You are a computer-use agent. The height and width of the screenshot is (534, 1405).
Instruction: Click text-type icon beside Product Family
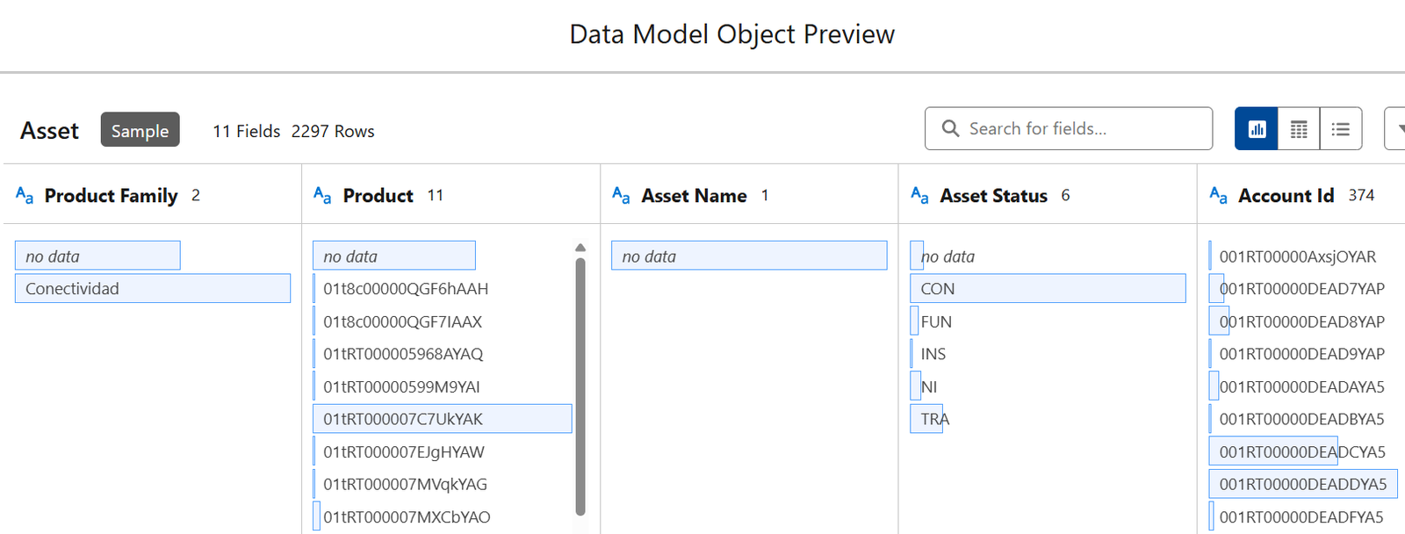pyautogui.click(x=25, y=195)
